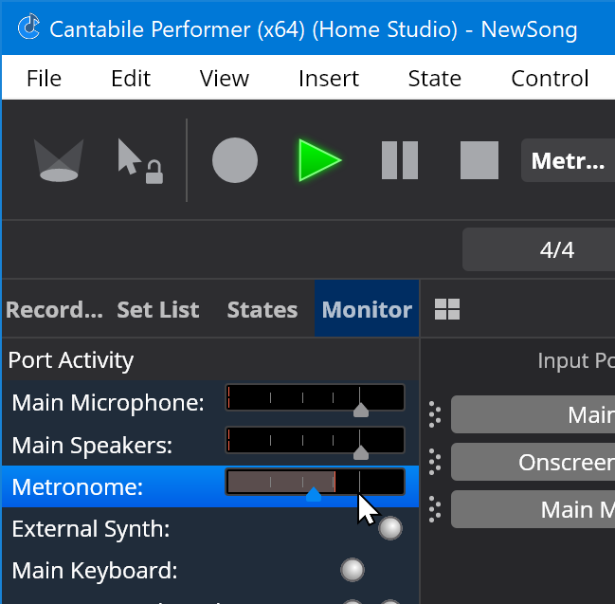Image resolution: width=615 pixels, height=604 pixels.
Task: Open the Edit menu
Action: 131,78
